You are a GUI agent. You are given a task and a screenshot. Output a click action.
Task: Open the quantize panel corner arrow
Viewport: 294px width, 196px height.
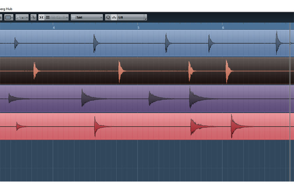click(x=146, y=18)
